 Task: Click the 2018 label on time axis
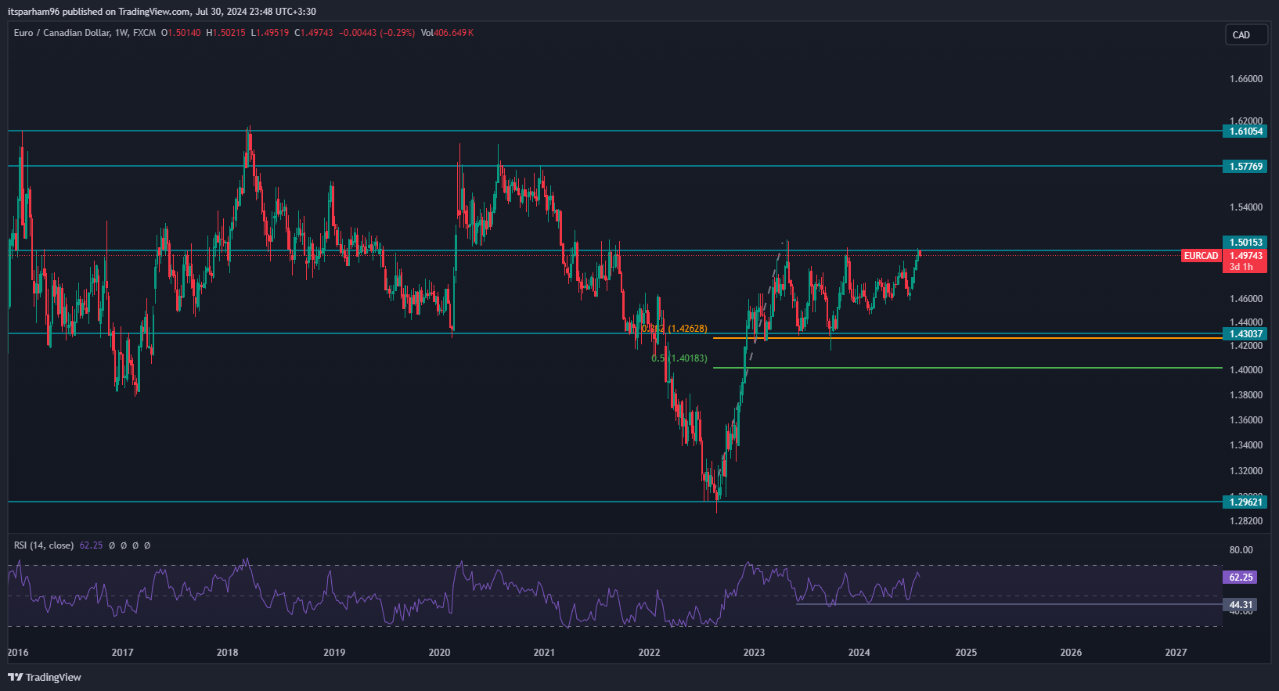(x=228, y=653)
